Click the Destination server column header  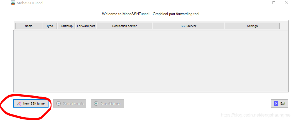click(x=124, y=26)
